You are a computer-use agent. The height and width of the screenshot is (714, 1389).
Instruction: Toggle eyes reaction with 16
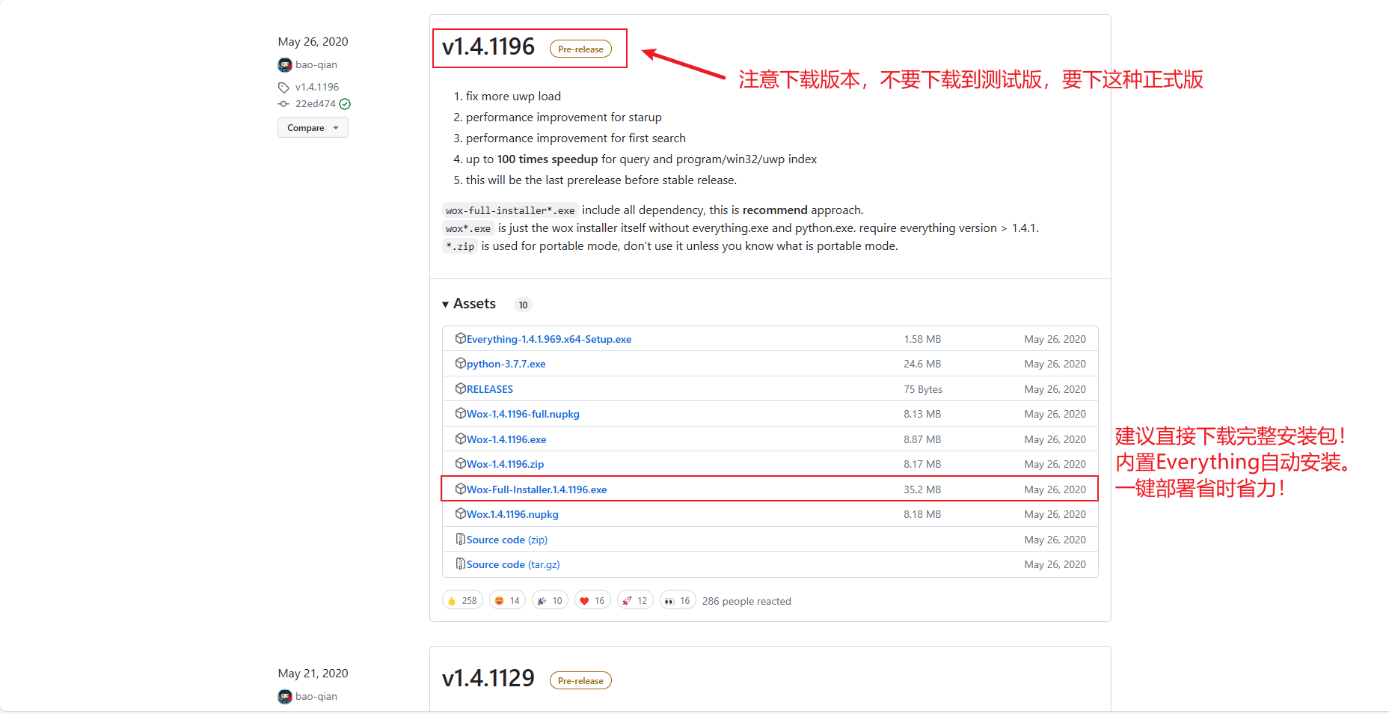point(678,601)
